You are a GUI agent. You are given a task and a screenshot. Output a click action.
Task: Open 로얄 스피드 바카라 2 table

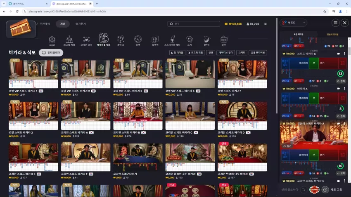tap(33, 116)
